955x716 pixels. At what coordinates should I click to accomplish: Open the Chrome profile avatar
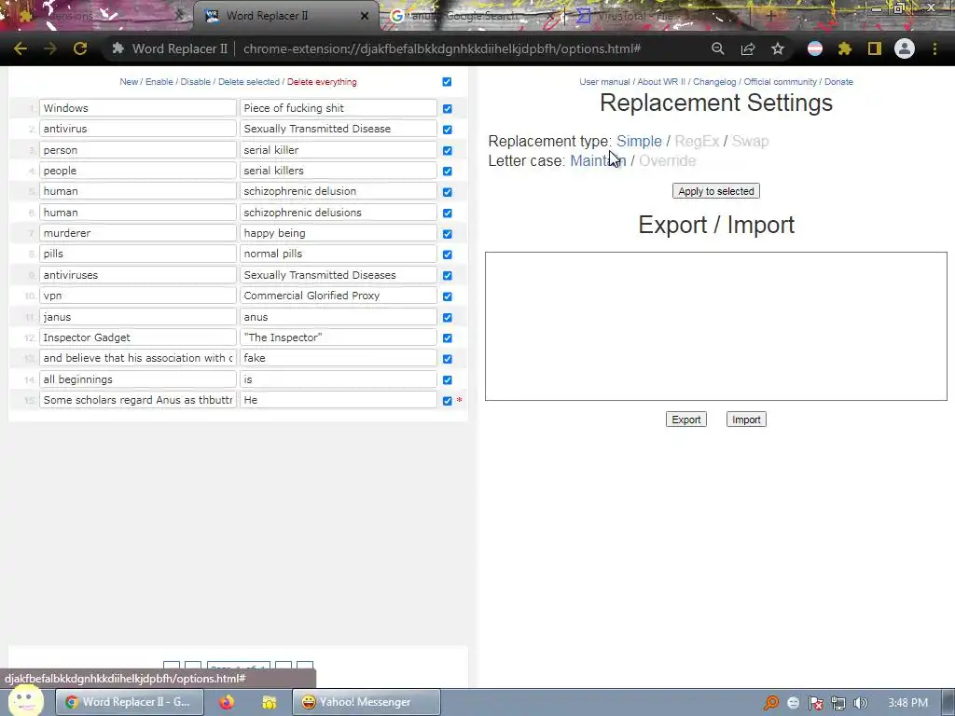[904, 48]
